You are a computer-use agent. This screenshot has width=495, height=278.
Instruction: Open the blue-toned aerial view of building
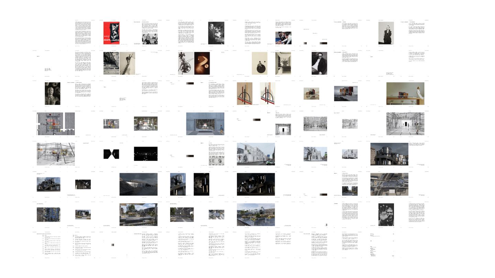point(48,215)
